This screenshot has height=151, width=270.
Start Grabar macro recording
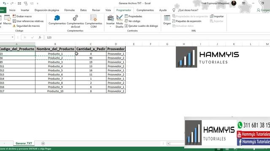pos(22,16)
